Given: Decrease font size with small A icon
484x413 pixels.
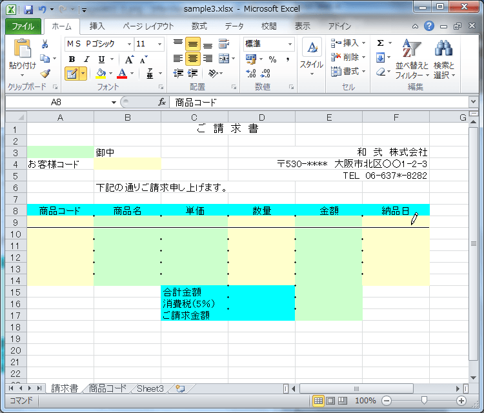Looking at the screenshot, I should (x=143, y=59).
